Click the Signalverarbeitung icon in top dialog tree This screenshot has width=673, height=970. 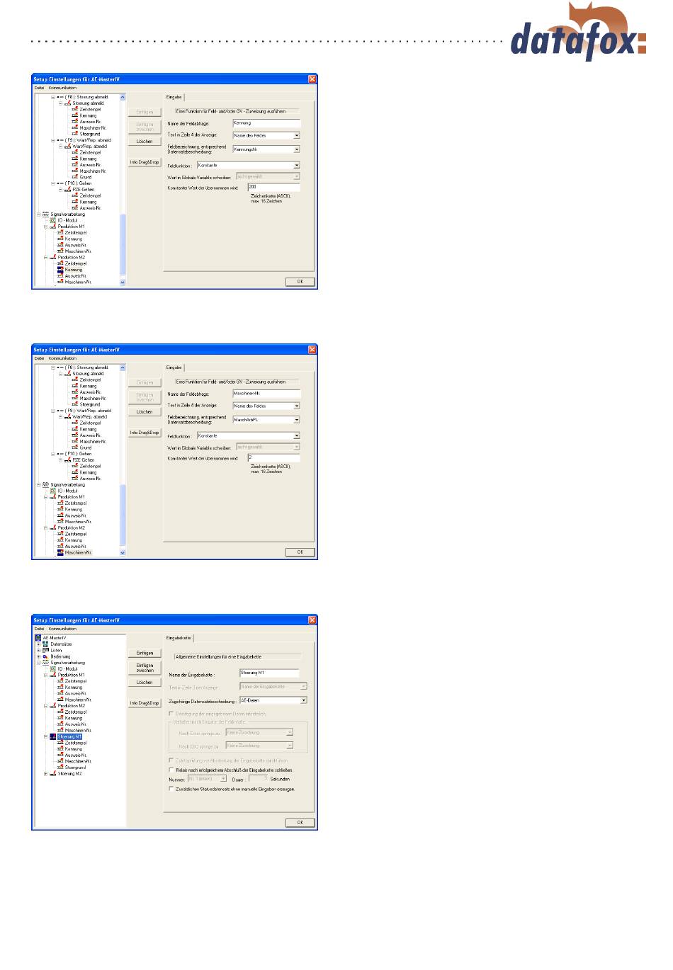coord(45,214)
